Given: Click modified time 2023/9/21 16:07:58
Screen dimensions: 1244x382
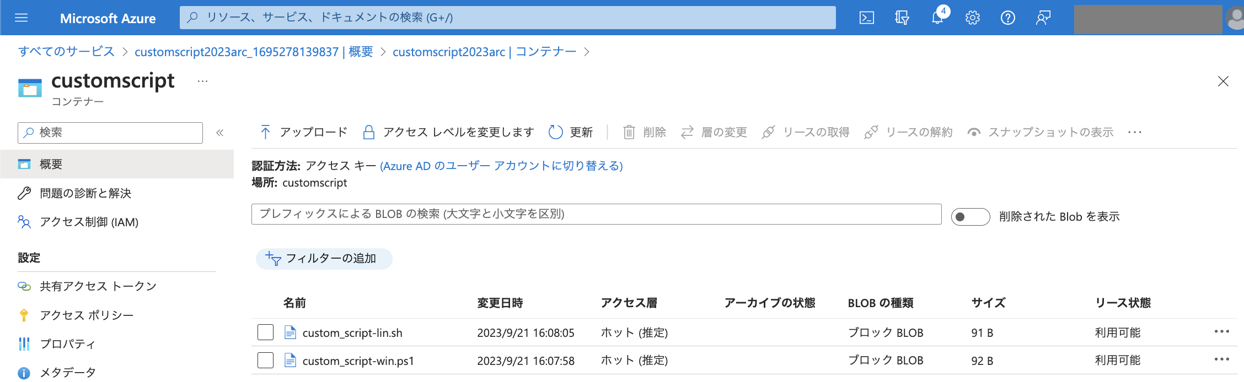Looking at the screenshot, I should point(526,361).
